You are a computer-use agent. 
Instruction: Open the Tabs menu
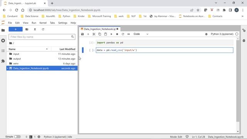(x=52, y=23)
